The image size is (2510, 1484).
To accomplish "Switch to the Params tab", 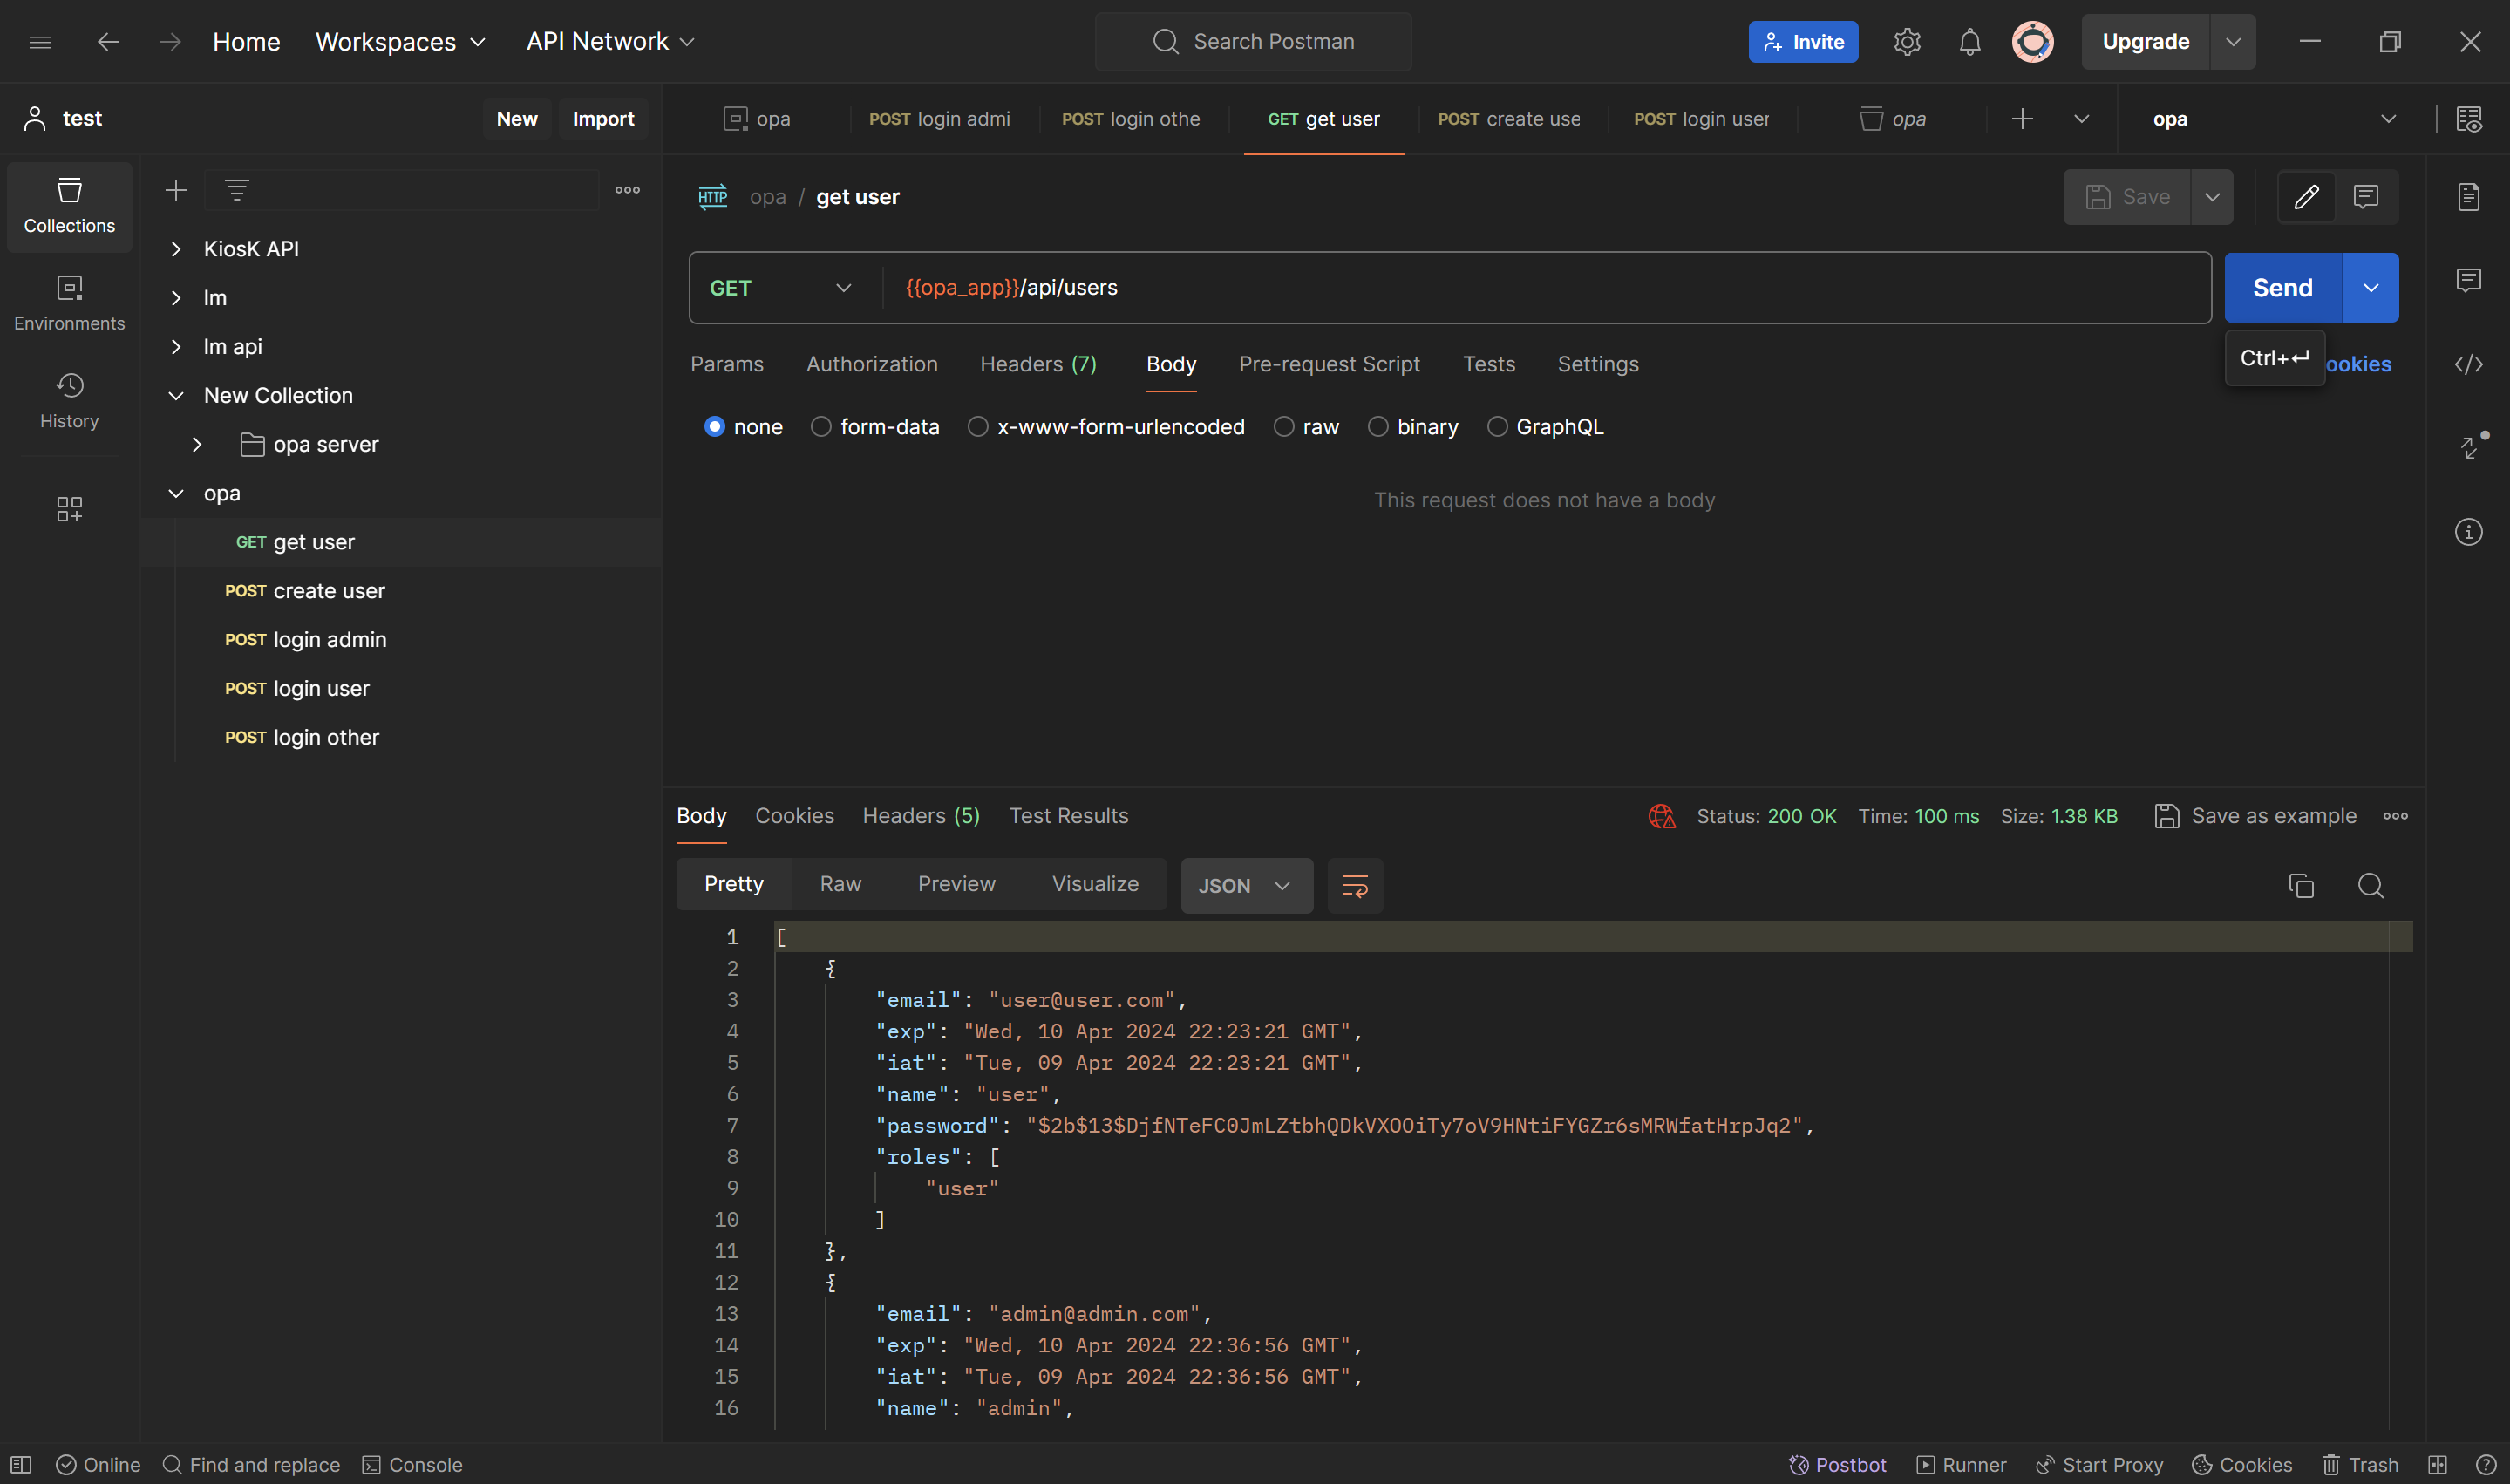I will pyautogui.click(x=727, y=364).
